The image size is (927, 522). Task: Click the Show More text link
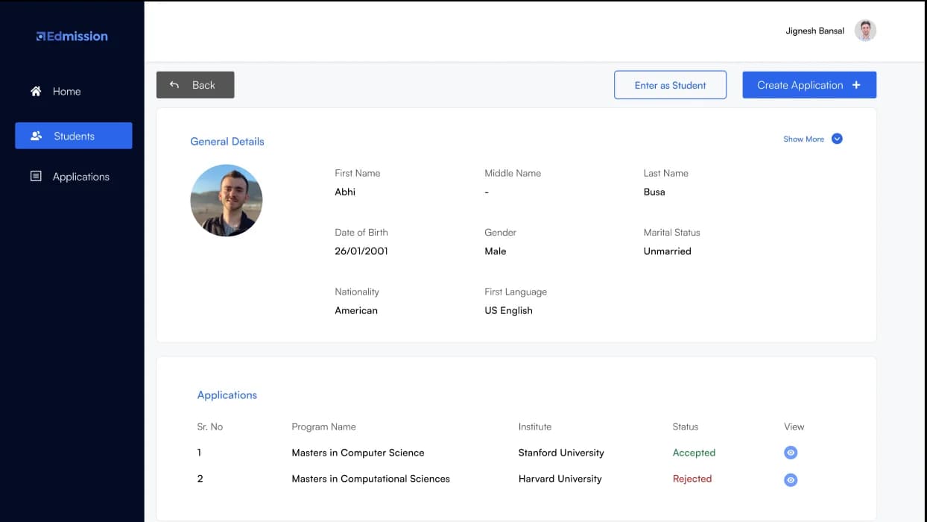point(803,139)
